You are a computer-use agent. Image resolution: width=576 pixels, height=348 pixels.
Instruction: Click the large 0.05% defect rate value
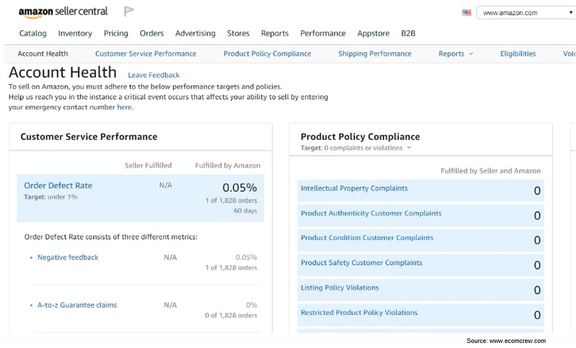tap(239, 187)
